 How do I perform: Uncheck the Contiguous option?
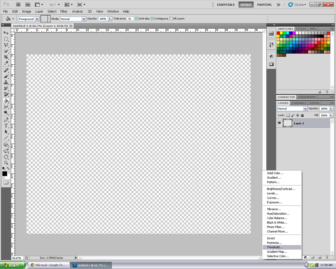[x=153, y=19]
